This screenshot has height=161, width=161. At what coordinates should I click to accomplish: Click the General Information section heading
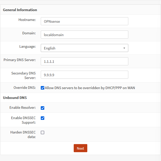point(20,10)
